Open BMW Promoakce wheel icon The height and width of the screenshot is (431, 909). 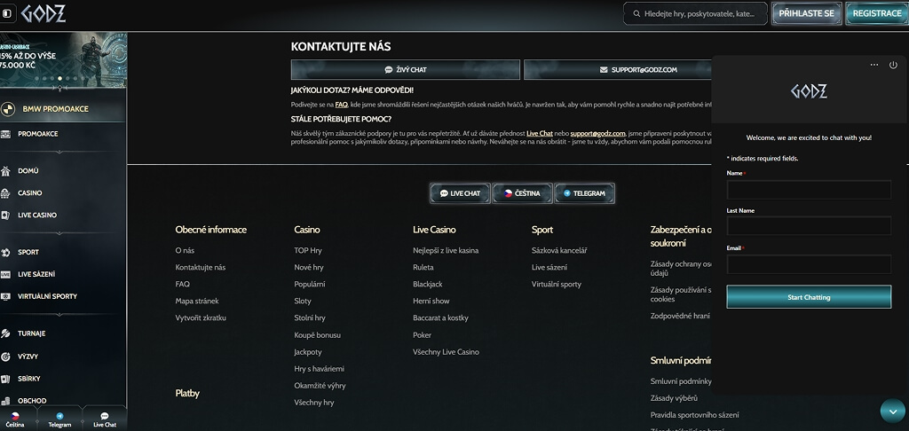[7, 109]
